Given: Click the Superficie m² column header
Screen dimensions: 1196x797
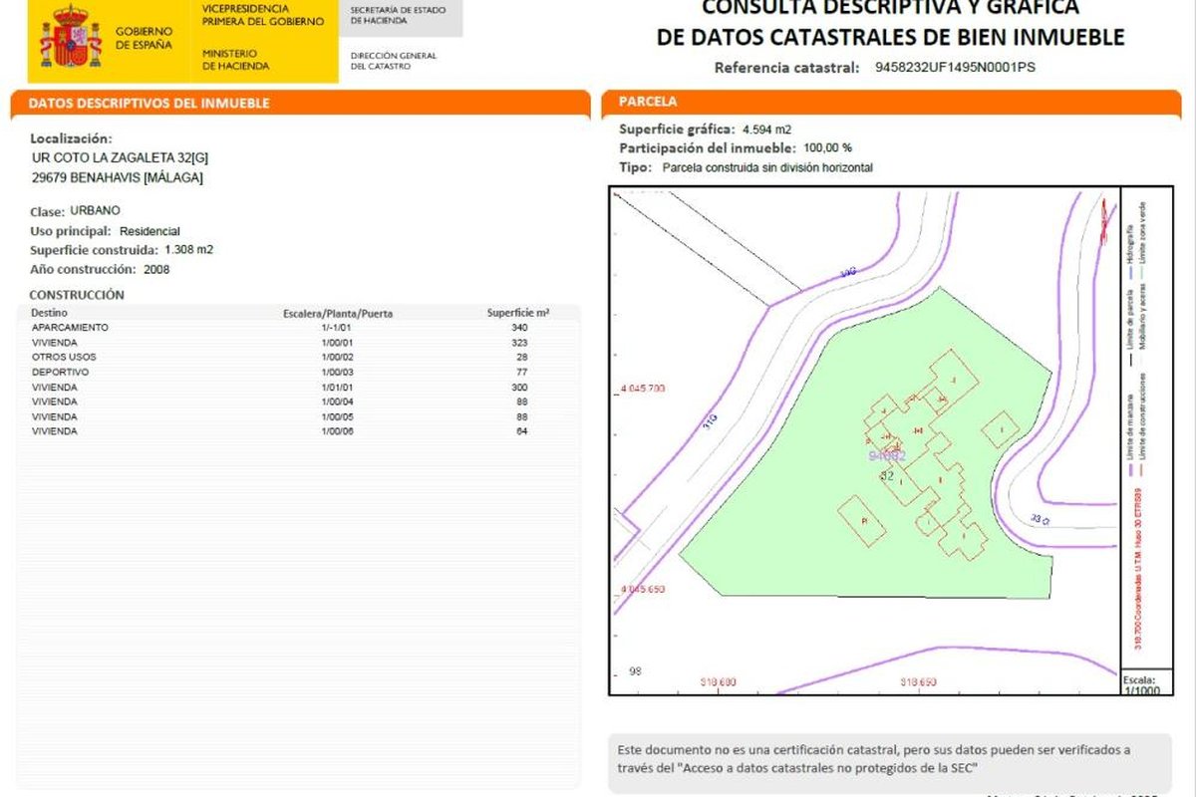Looking at the screenshot, I should click(518, 313).
